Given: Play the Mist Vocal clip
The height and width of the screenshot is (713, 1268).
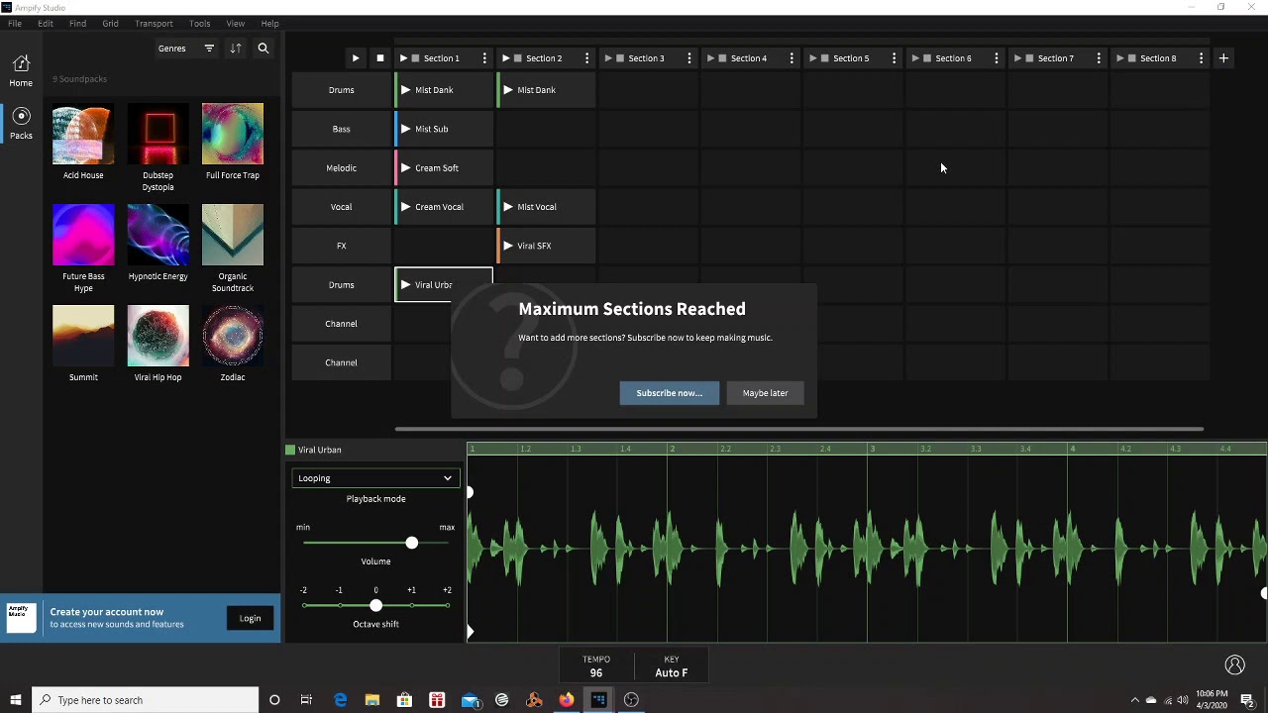Looking at the screenshot, I should [508, 207].
